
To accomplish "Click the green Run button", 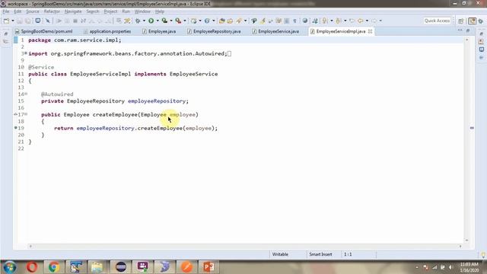I will 151,21.
